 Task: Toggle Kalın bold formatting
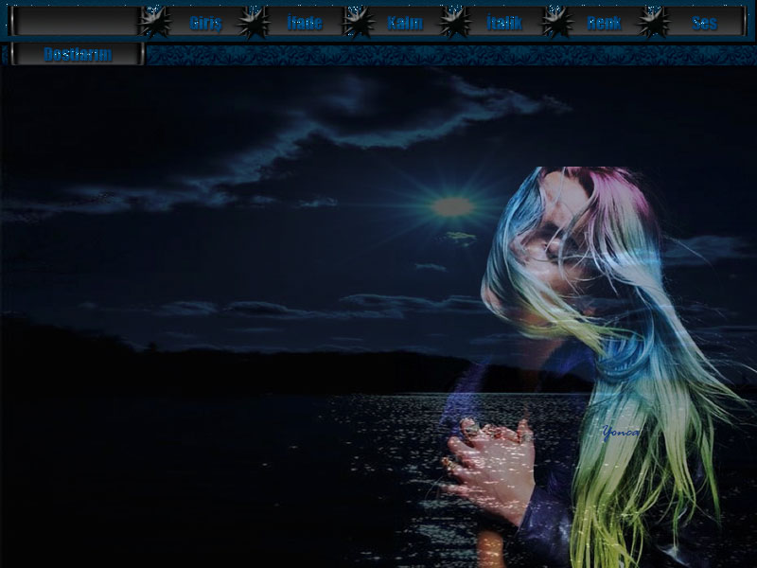click(x=405, y=23)
